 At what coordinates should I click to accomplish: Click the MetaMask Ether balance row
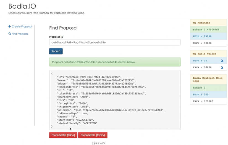tap(208, 30)
